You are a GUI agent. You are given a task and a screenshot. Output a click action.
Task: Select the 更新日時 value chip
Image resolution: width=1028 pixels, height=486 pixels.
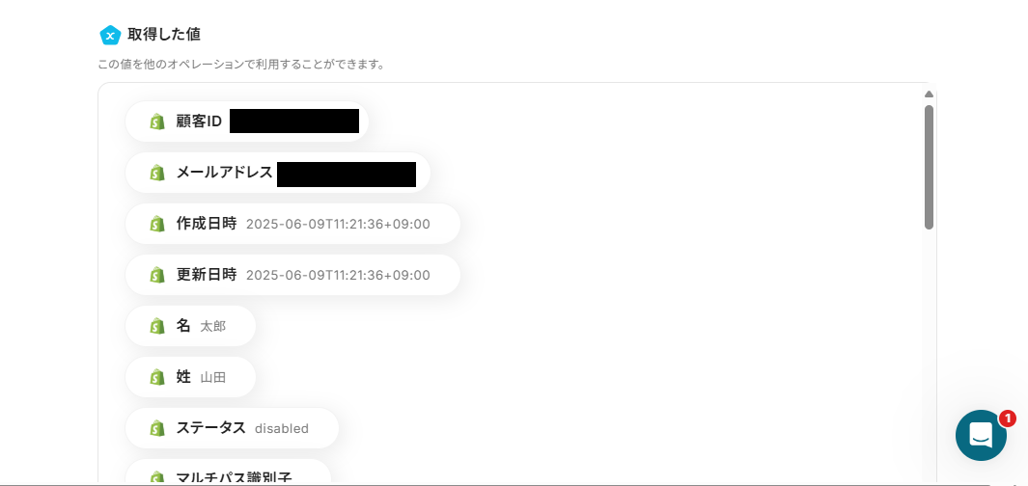click(292, 275)
